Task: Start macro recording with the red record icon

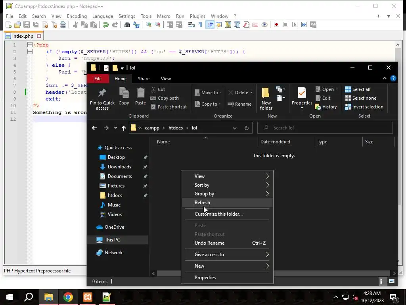Action: [276, 25]
